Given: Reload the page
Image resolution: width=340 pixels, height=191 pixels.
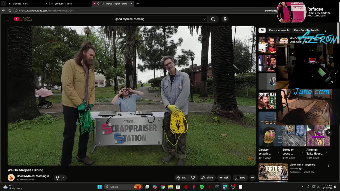Looking at the screenshot, I should pyautogui.click(x=10, y=11).
